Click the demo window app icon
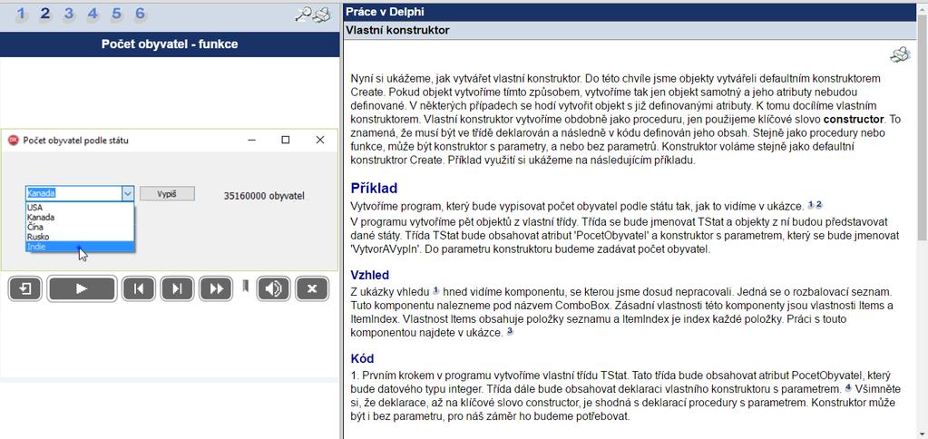This screenshot has height=439, width=928. click(13, 141)
